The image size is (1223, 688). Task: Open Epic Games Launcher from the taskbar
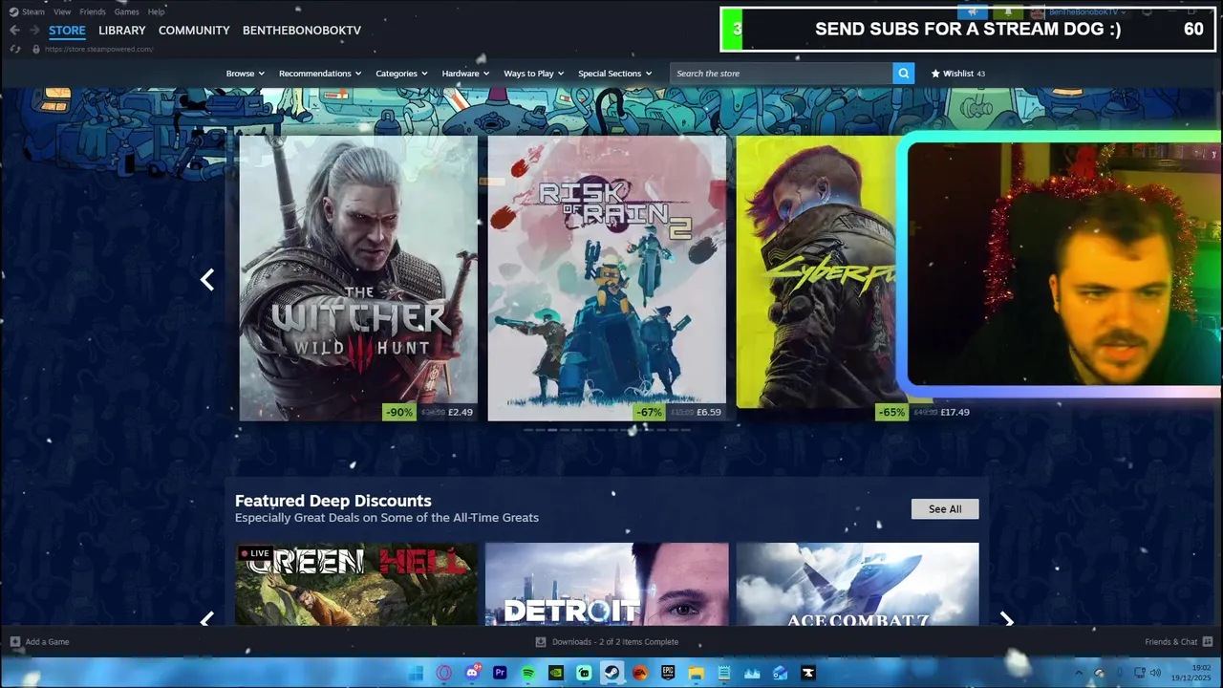pos(668,673)
